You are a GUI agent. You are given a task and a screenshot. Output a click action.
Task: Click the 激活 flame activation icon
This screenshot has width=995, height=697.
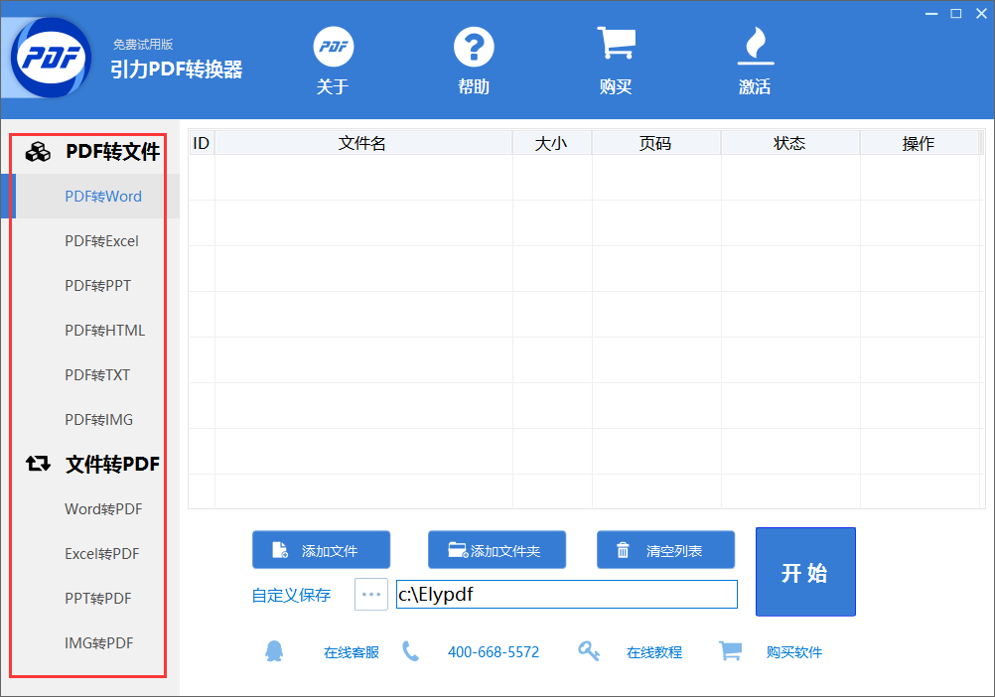(x=756, y=45)
